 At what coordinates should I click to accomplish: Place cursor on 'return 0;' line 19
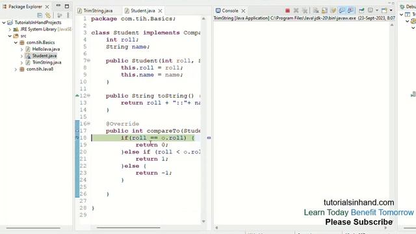click(x=151, y=145)
